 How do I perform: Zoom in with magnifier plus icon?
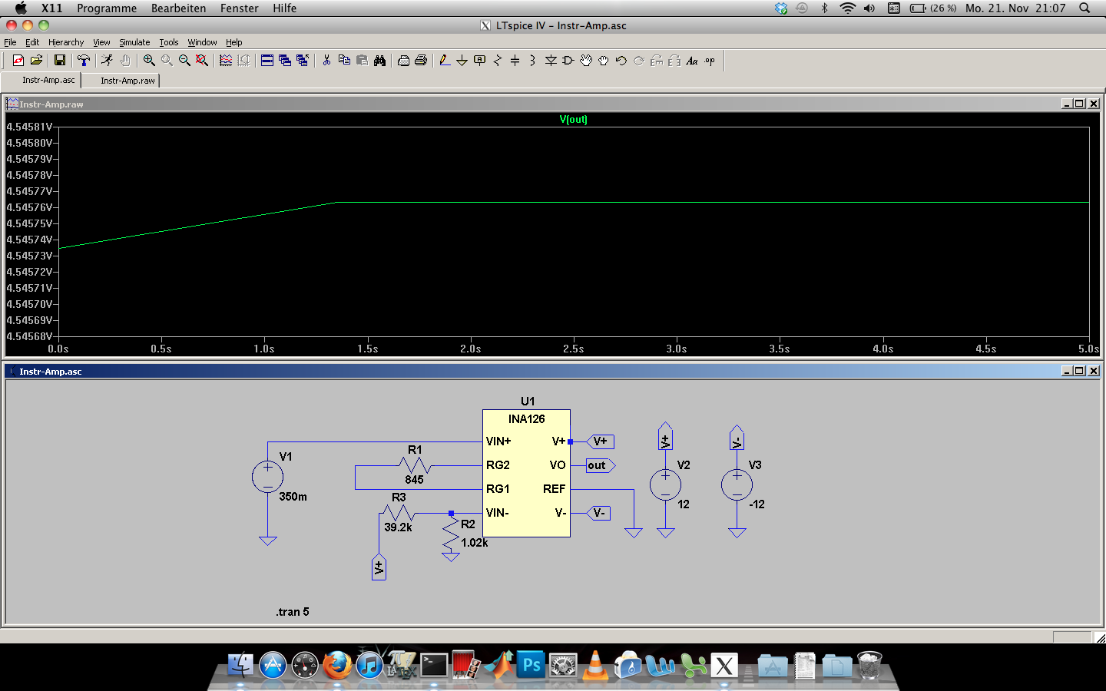click(x=149, y=61)
